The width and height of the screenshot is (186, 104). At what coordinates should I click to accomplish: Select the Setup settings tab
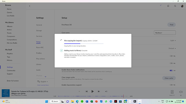point(38,42)
